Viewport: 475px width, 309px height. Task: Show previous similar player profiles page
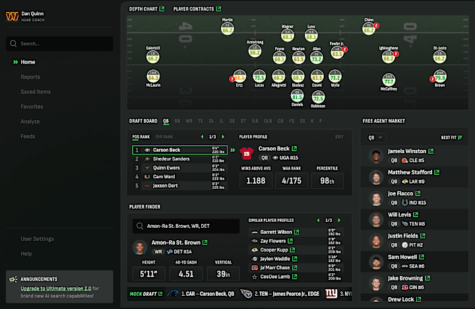(x=318, y=220)
